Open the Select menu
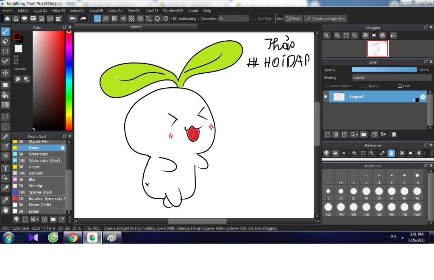The height and width of the screenshot is (280, 434). click(x=77, y=10)
